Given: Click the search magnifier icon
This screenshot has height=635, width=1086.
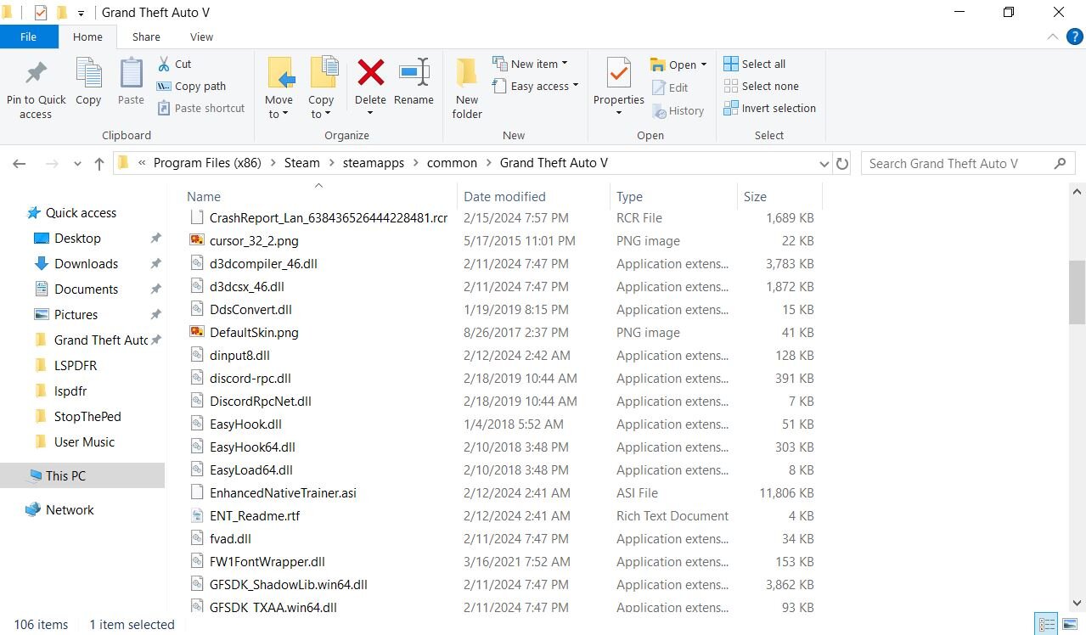Looking at the screenshot, I should point(1060,163).
